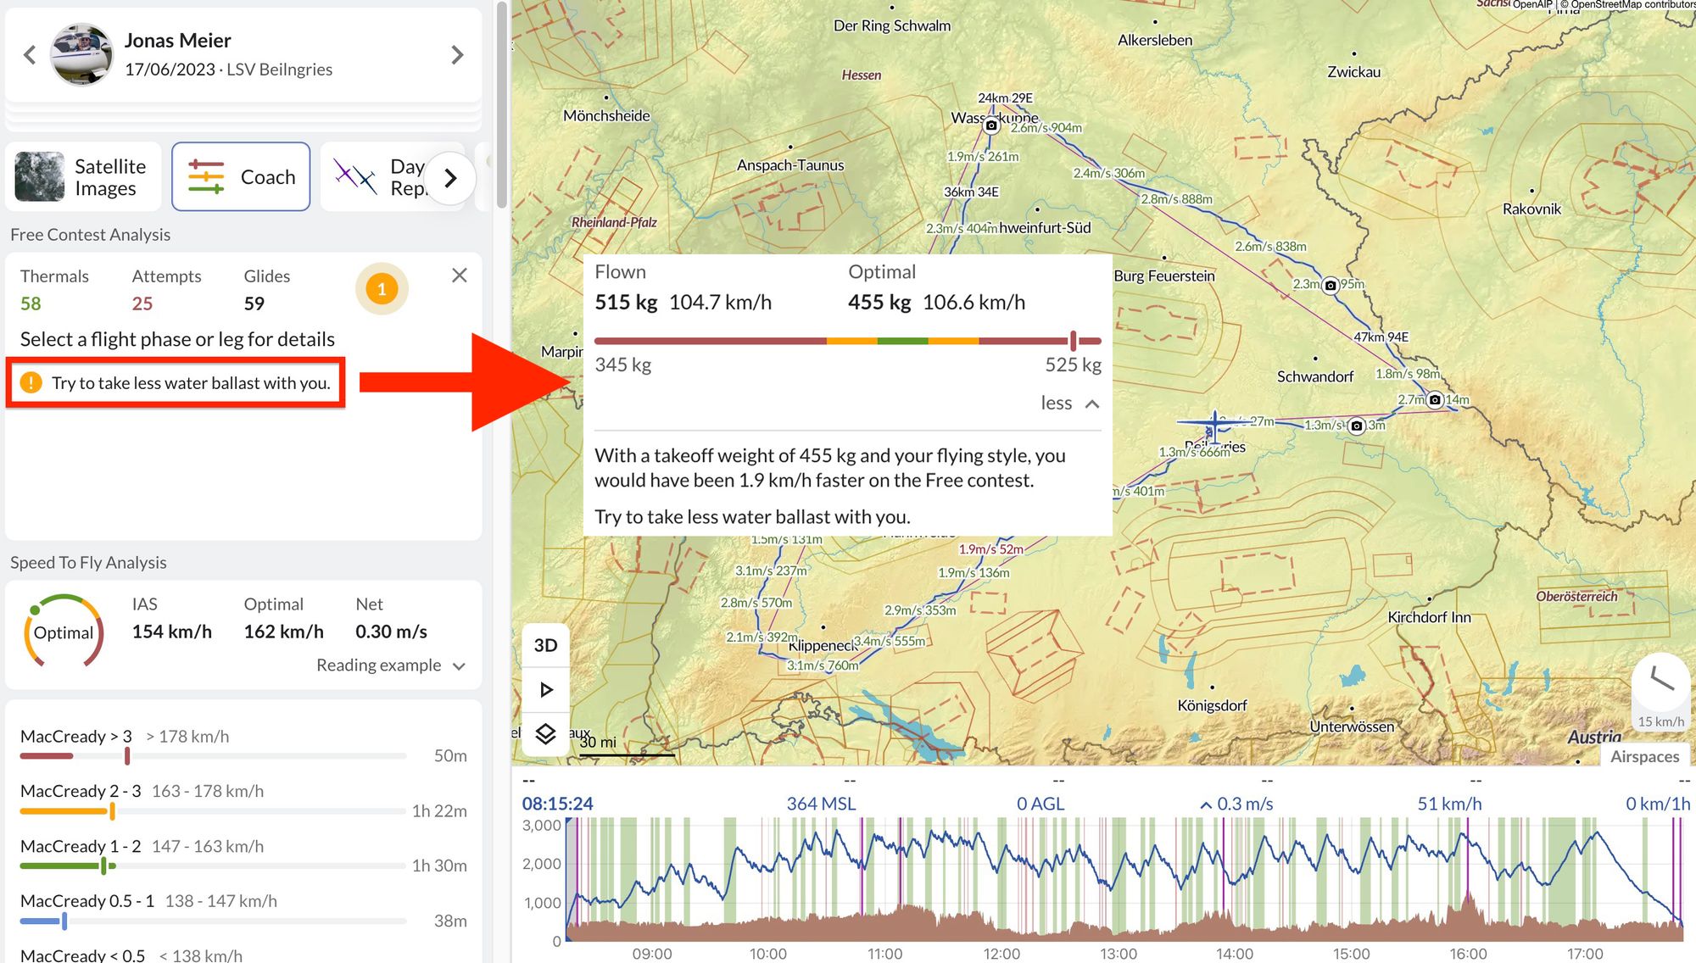The height and width of the screenshot is (963, 1696).
Task: Click the 364 MSL altitude readout
Action: tap(821, 804)
